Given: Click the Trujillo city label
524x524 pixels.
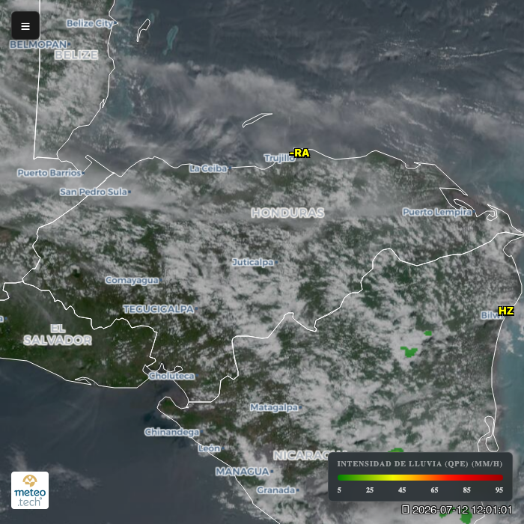Looking at the screenshot, I should coord(279,158).
